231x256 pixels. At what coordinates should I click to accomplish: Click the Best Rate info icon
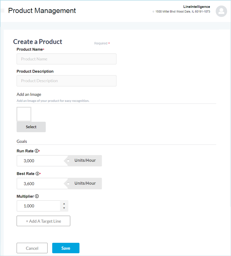pos(37,173)
